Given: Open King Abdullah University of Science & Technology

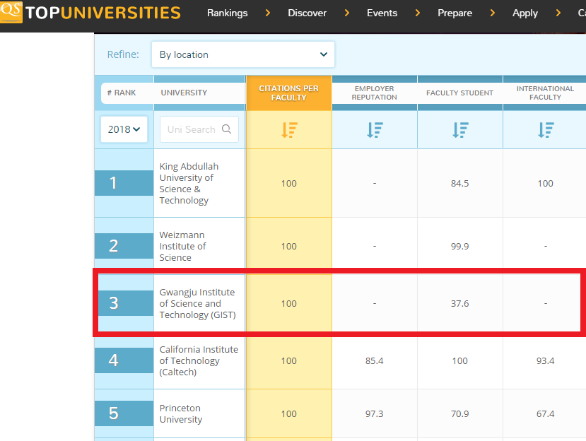Looking at the screenshot, I should (x=189, y=183).
